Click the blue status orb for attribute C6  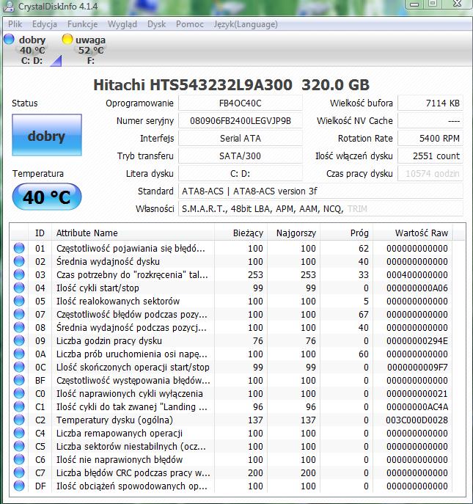pyautogui.click(x=19, y=459)
